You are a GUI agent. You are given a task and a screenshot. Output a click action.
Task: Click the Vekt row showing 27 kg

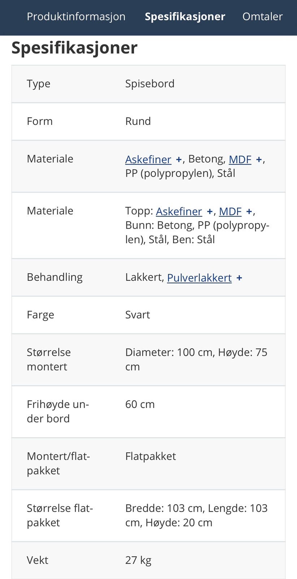[138, 560]
